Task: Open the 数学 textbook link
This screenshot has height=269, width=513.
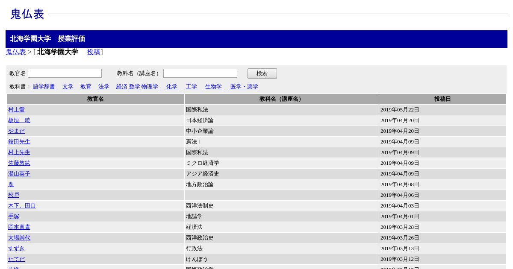Action: click(135, 87)
